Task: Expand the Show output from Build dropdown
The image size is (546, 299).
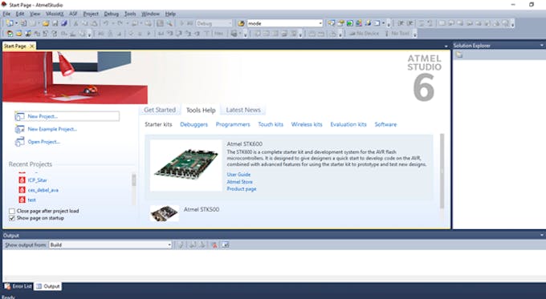Action: 110,244
